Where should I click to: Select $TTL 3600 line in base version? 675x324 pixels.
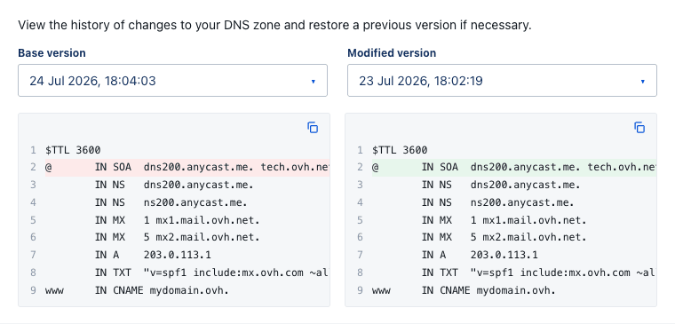point(73,150)
